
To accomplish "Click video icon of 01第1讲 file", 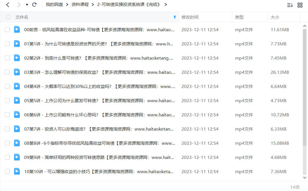I will [x=17, y=43].
